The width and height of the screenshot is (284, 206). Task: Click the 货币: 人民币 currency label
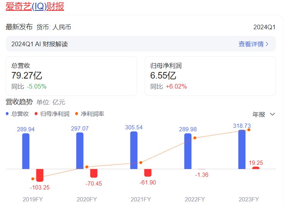54,27
